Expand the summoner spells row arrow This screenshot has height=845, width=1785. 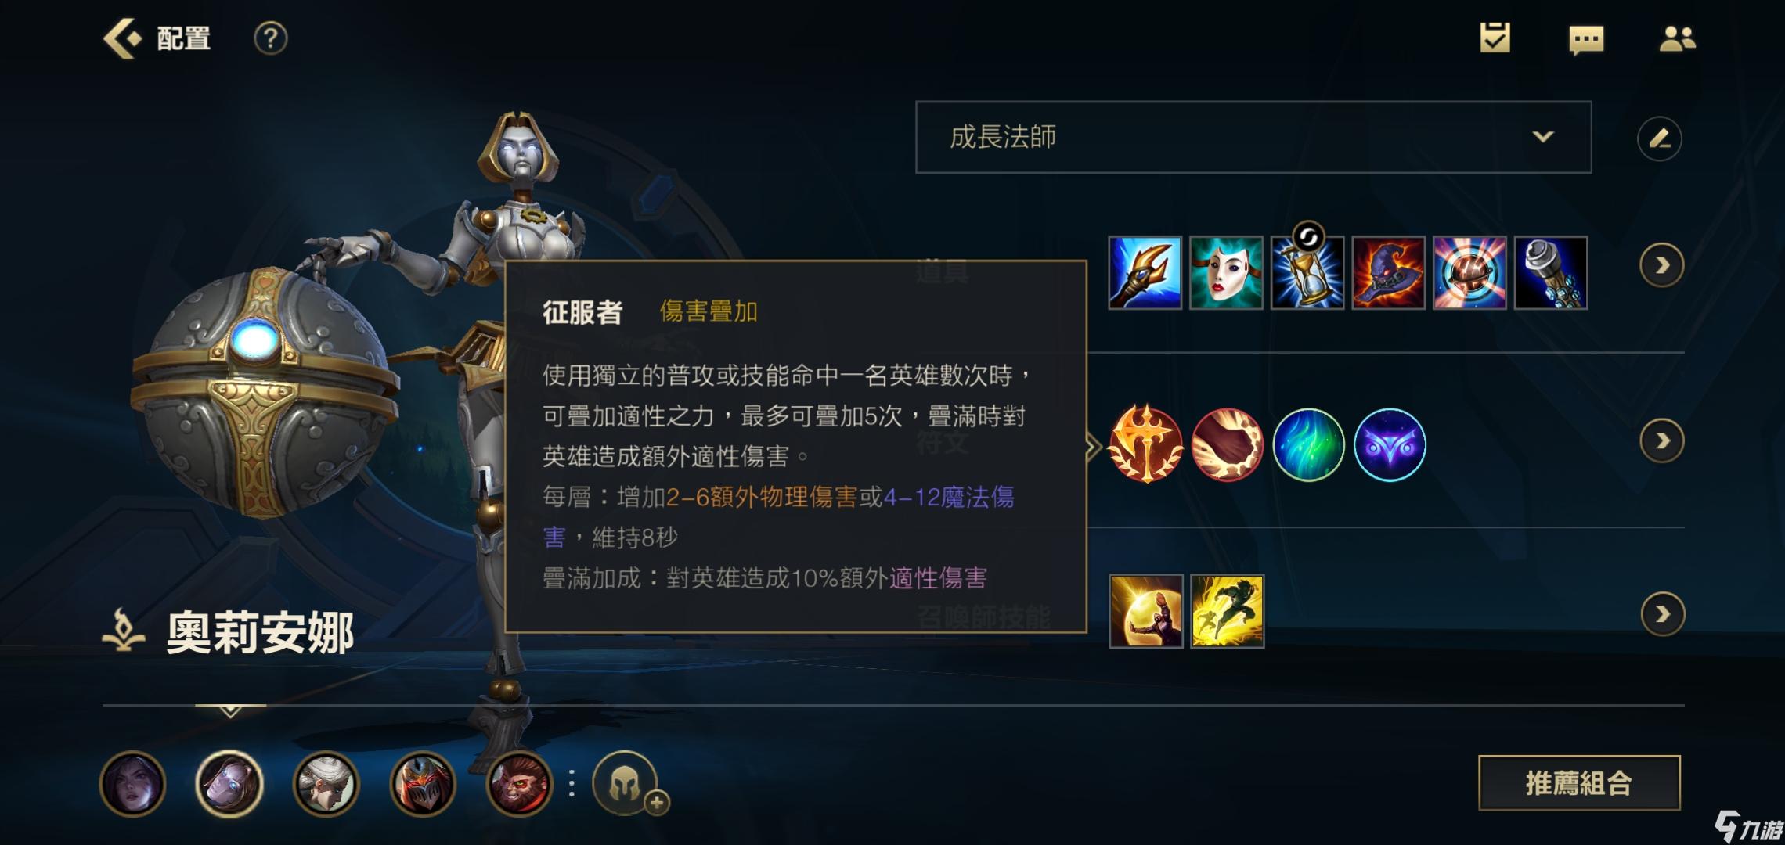(x=1661, y=614)
